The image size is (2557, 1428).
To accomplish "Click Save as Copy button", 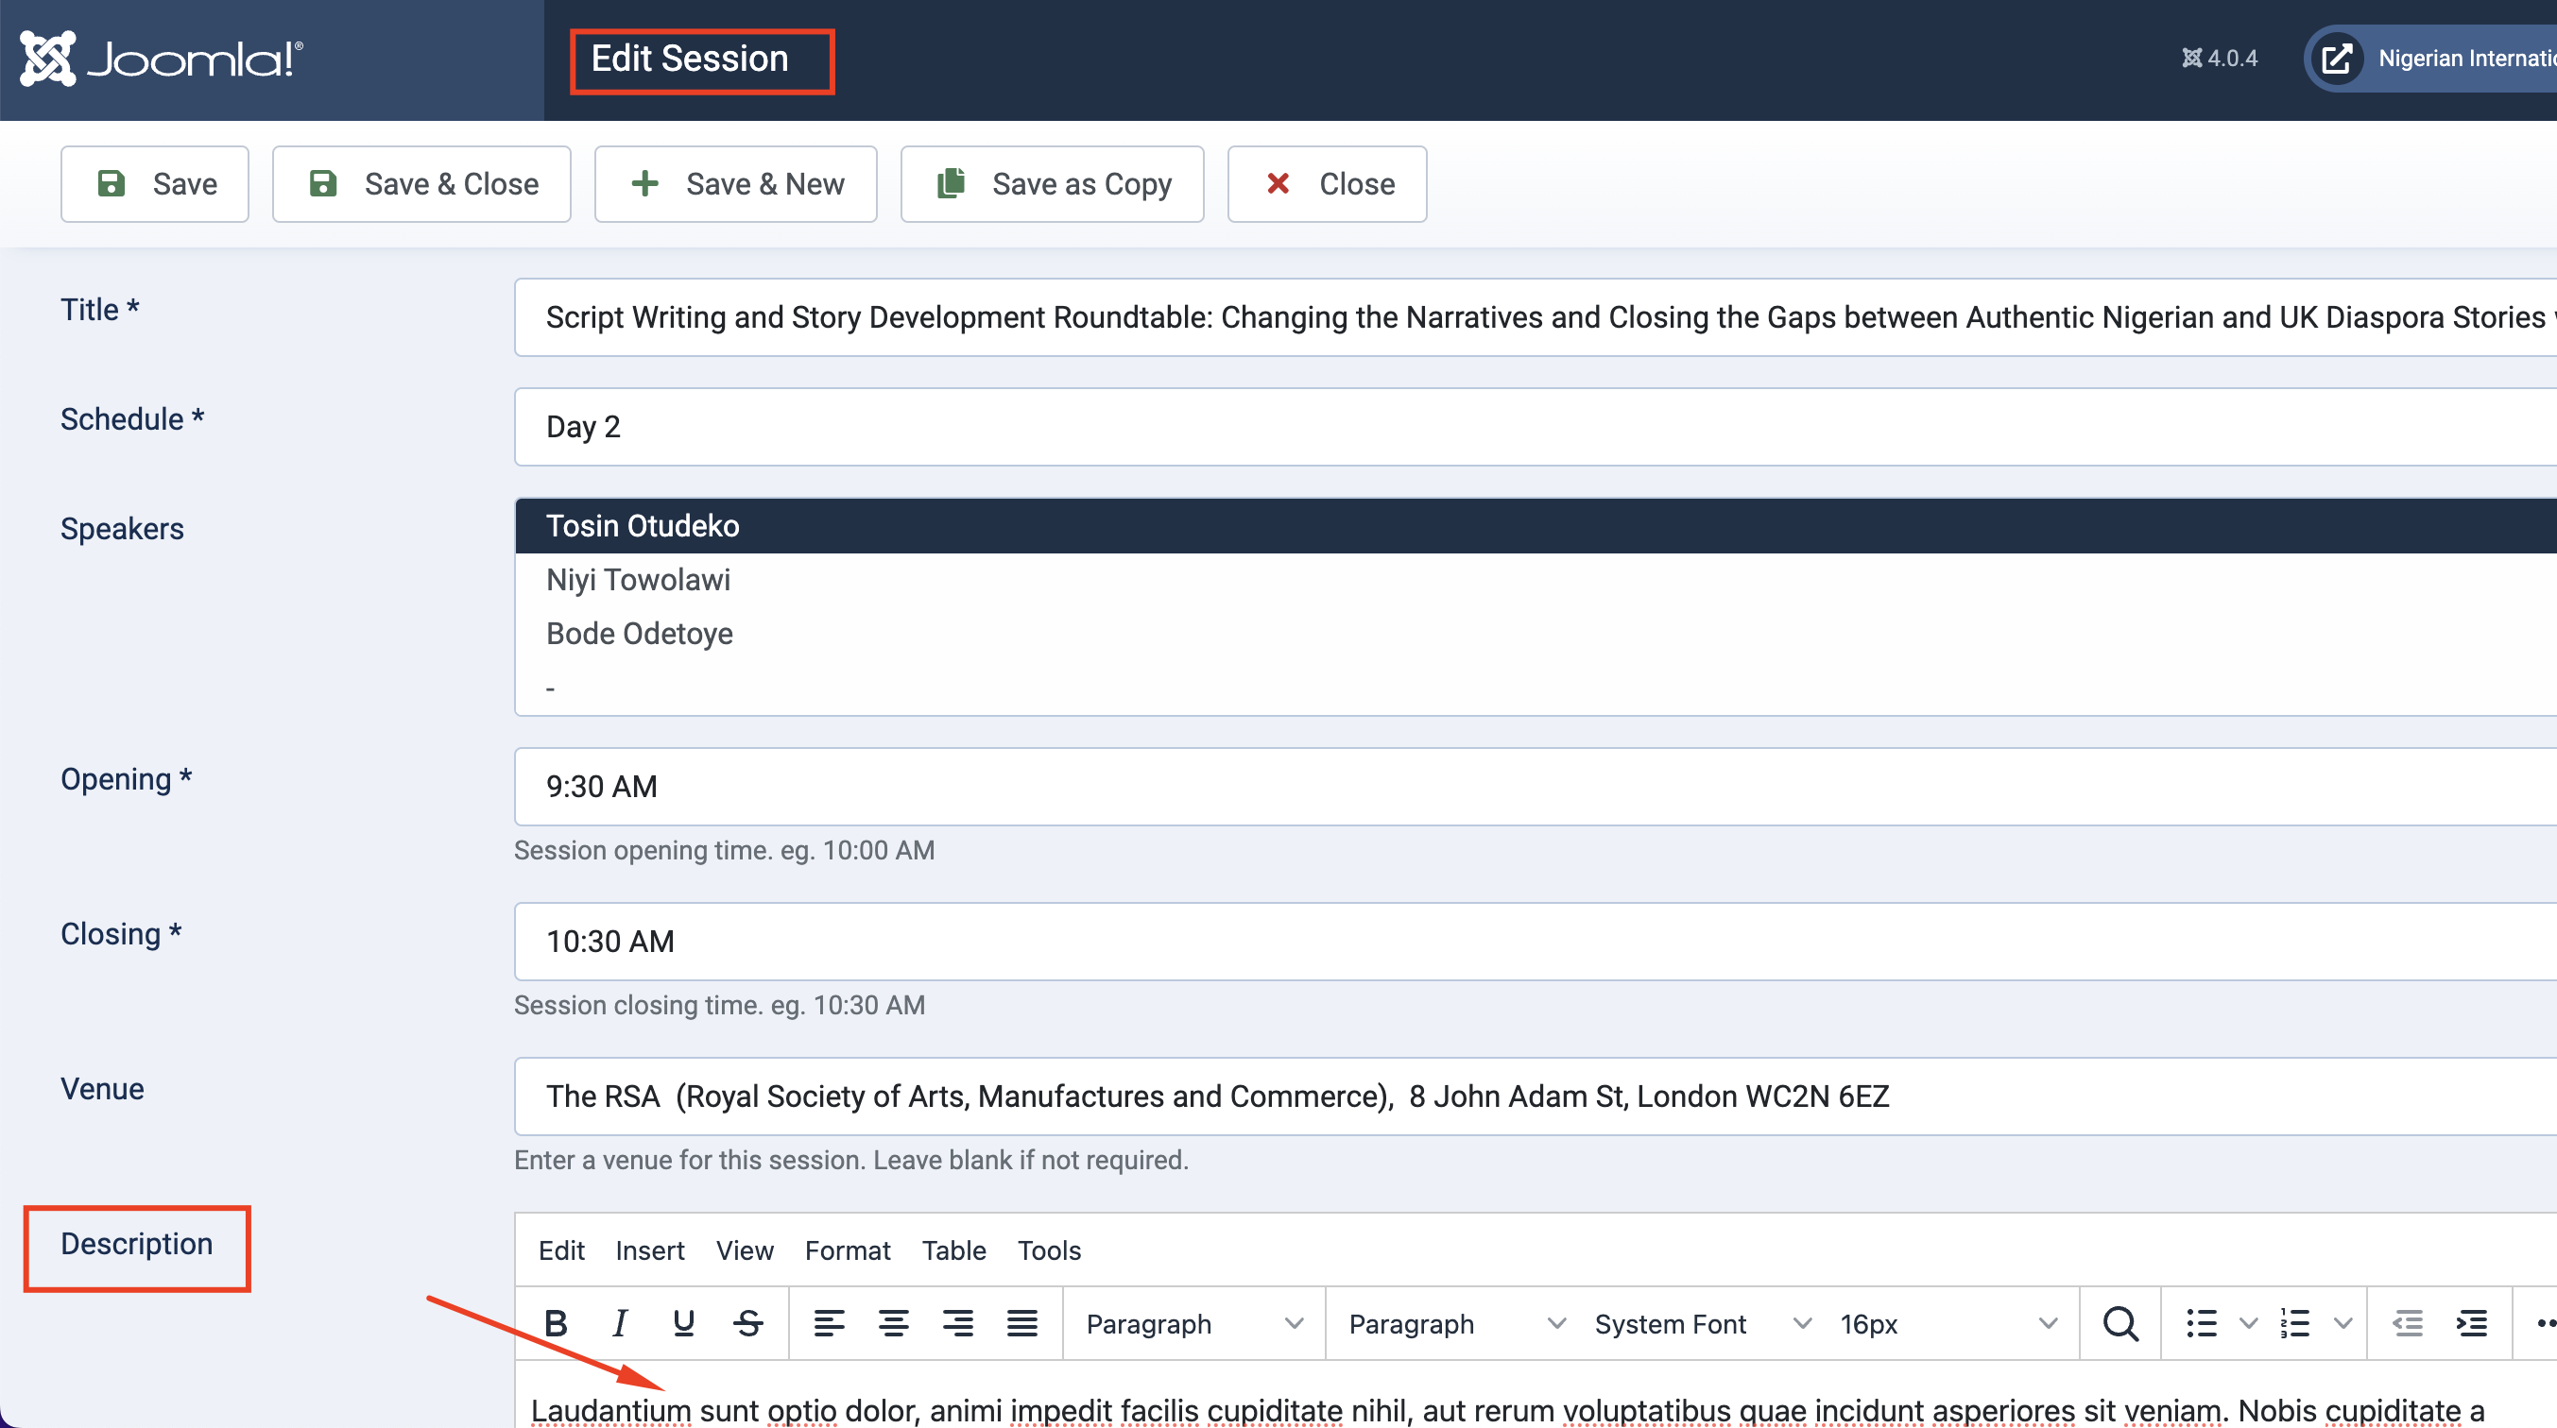I will click(1052, 183).
